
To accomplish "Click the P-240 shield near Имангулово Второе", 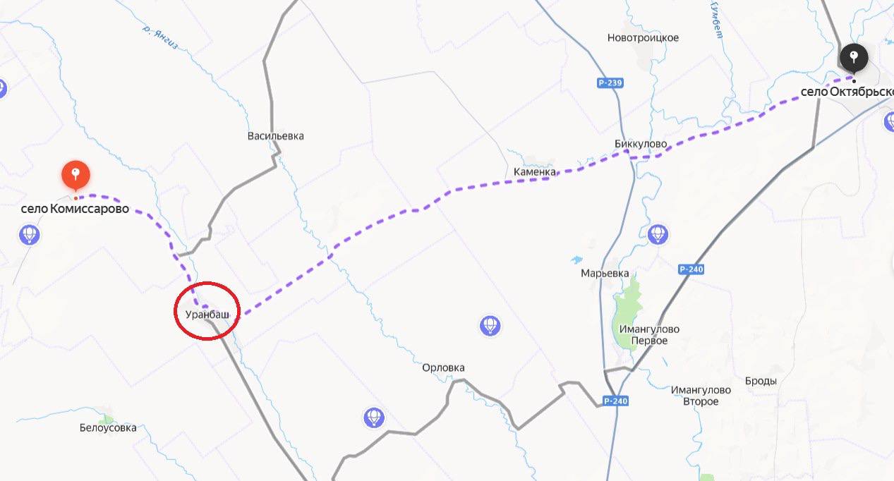I will pos(615,401).
